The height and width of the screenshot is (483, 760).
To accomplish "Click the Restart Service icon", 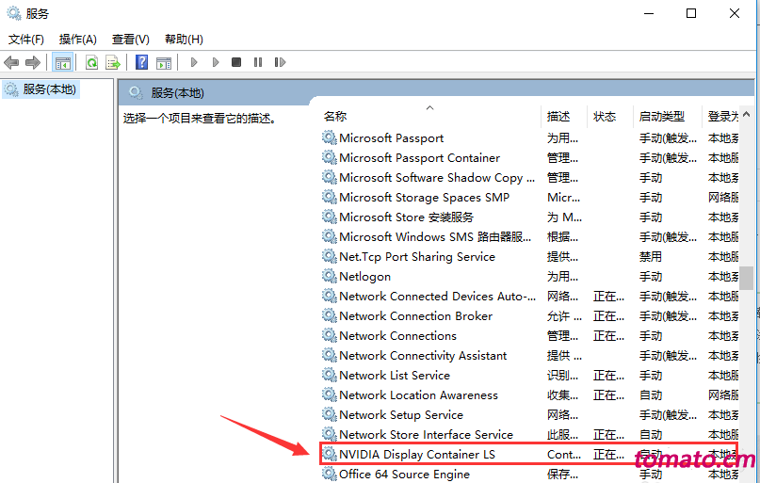I will 280,62.
